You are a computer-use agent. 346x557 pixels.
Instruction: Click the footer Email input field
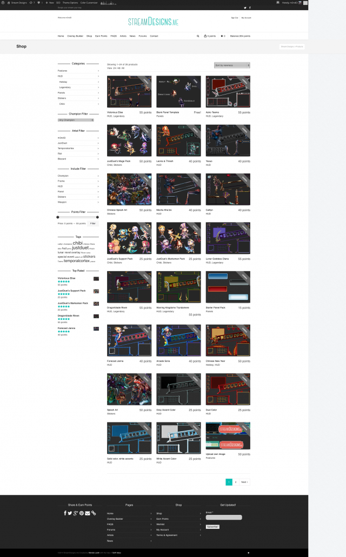point(224,518)
